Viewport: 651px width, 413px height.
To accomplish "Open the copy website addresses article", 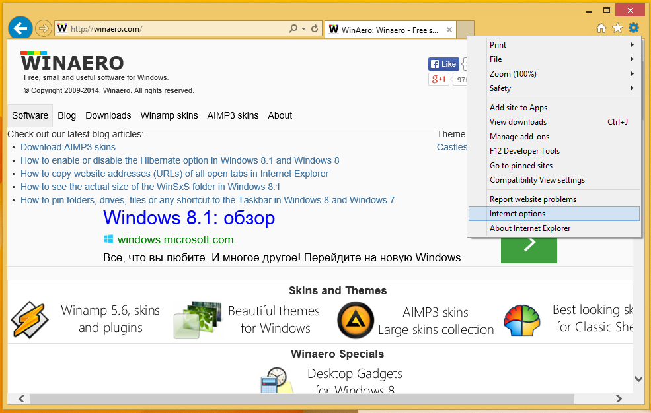I will (x=174, y=174).
